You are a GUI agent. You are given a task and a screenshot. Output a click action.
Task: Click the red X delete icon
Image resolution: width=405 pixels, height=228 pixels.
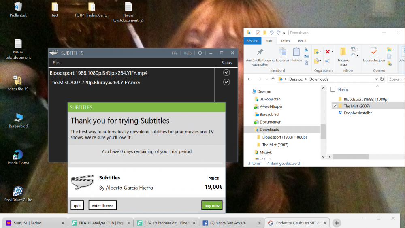[x=328, y=51]
